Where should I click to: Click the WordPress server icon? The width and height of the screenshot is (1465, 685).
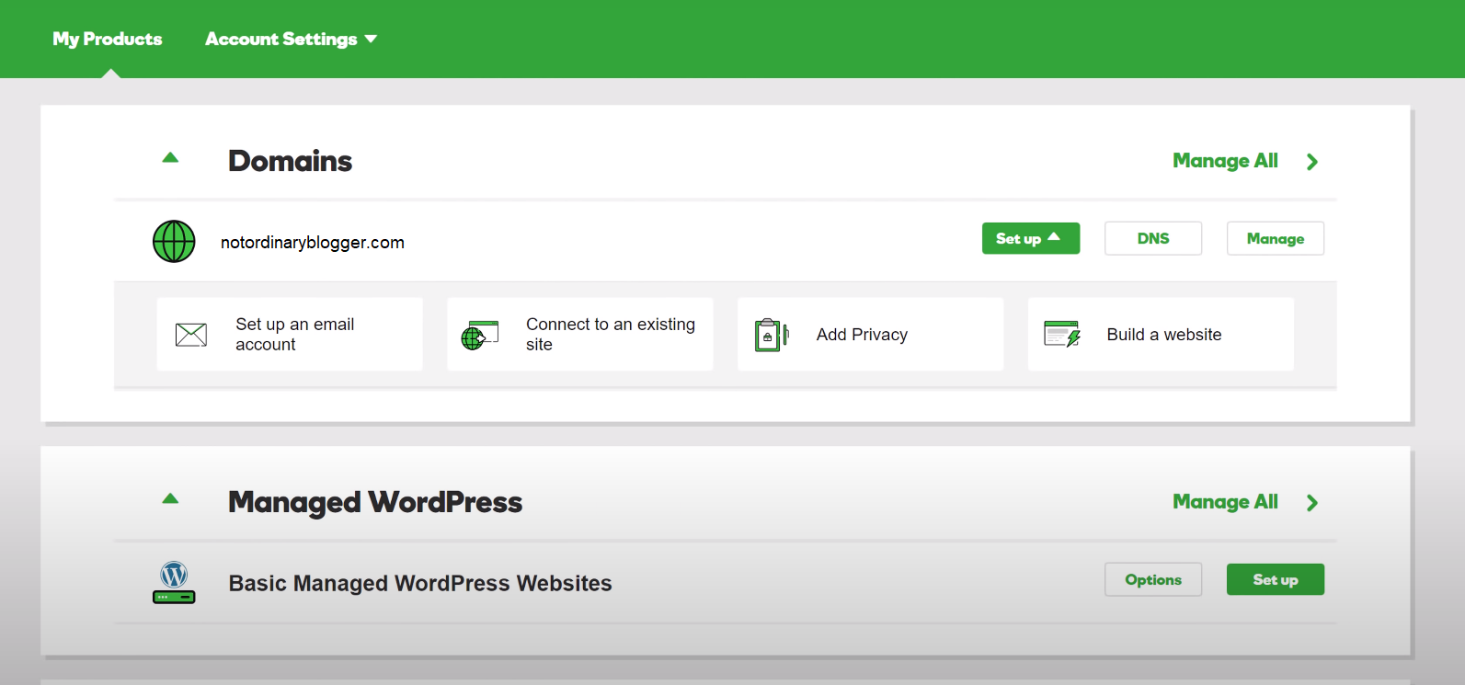click(174, 583)
